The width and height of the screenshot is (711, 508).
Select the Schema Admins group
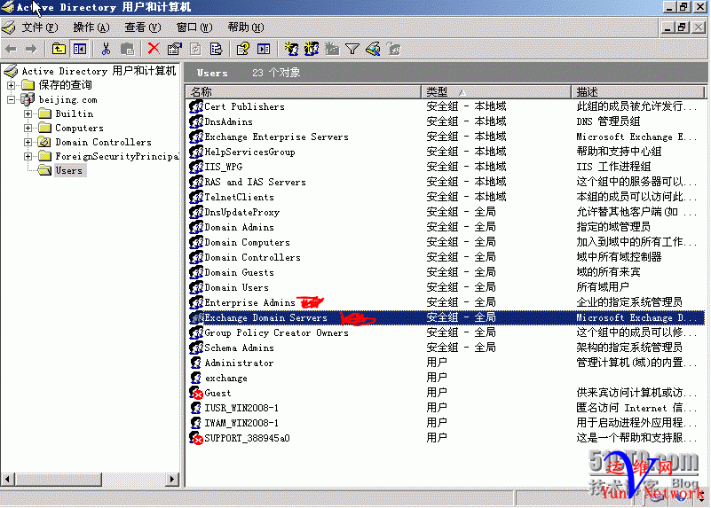(239, 348)
